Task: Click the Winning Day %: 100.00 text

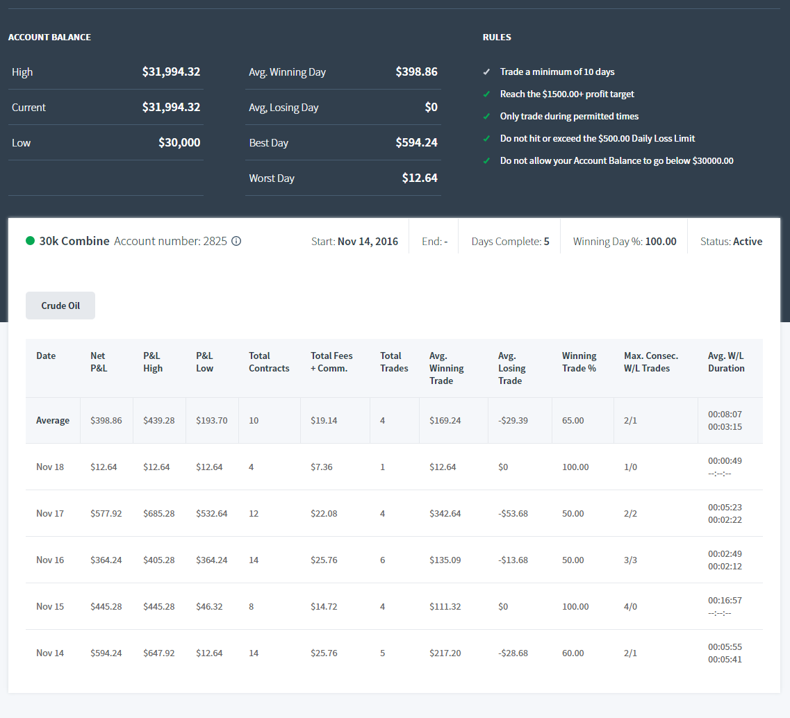Action: pos(625,242)
